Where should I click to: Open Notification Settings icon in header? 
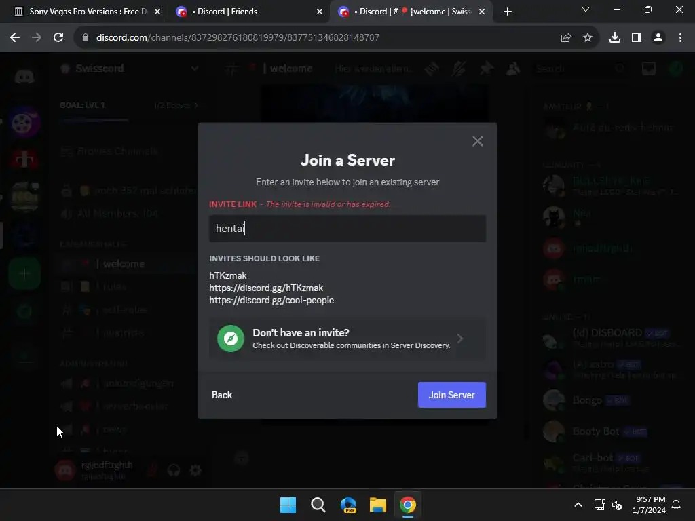point(459,69)
